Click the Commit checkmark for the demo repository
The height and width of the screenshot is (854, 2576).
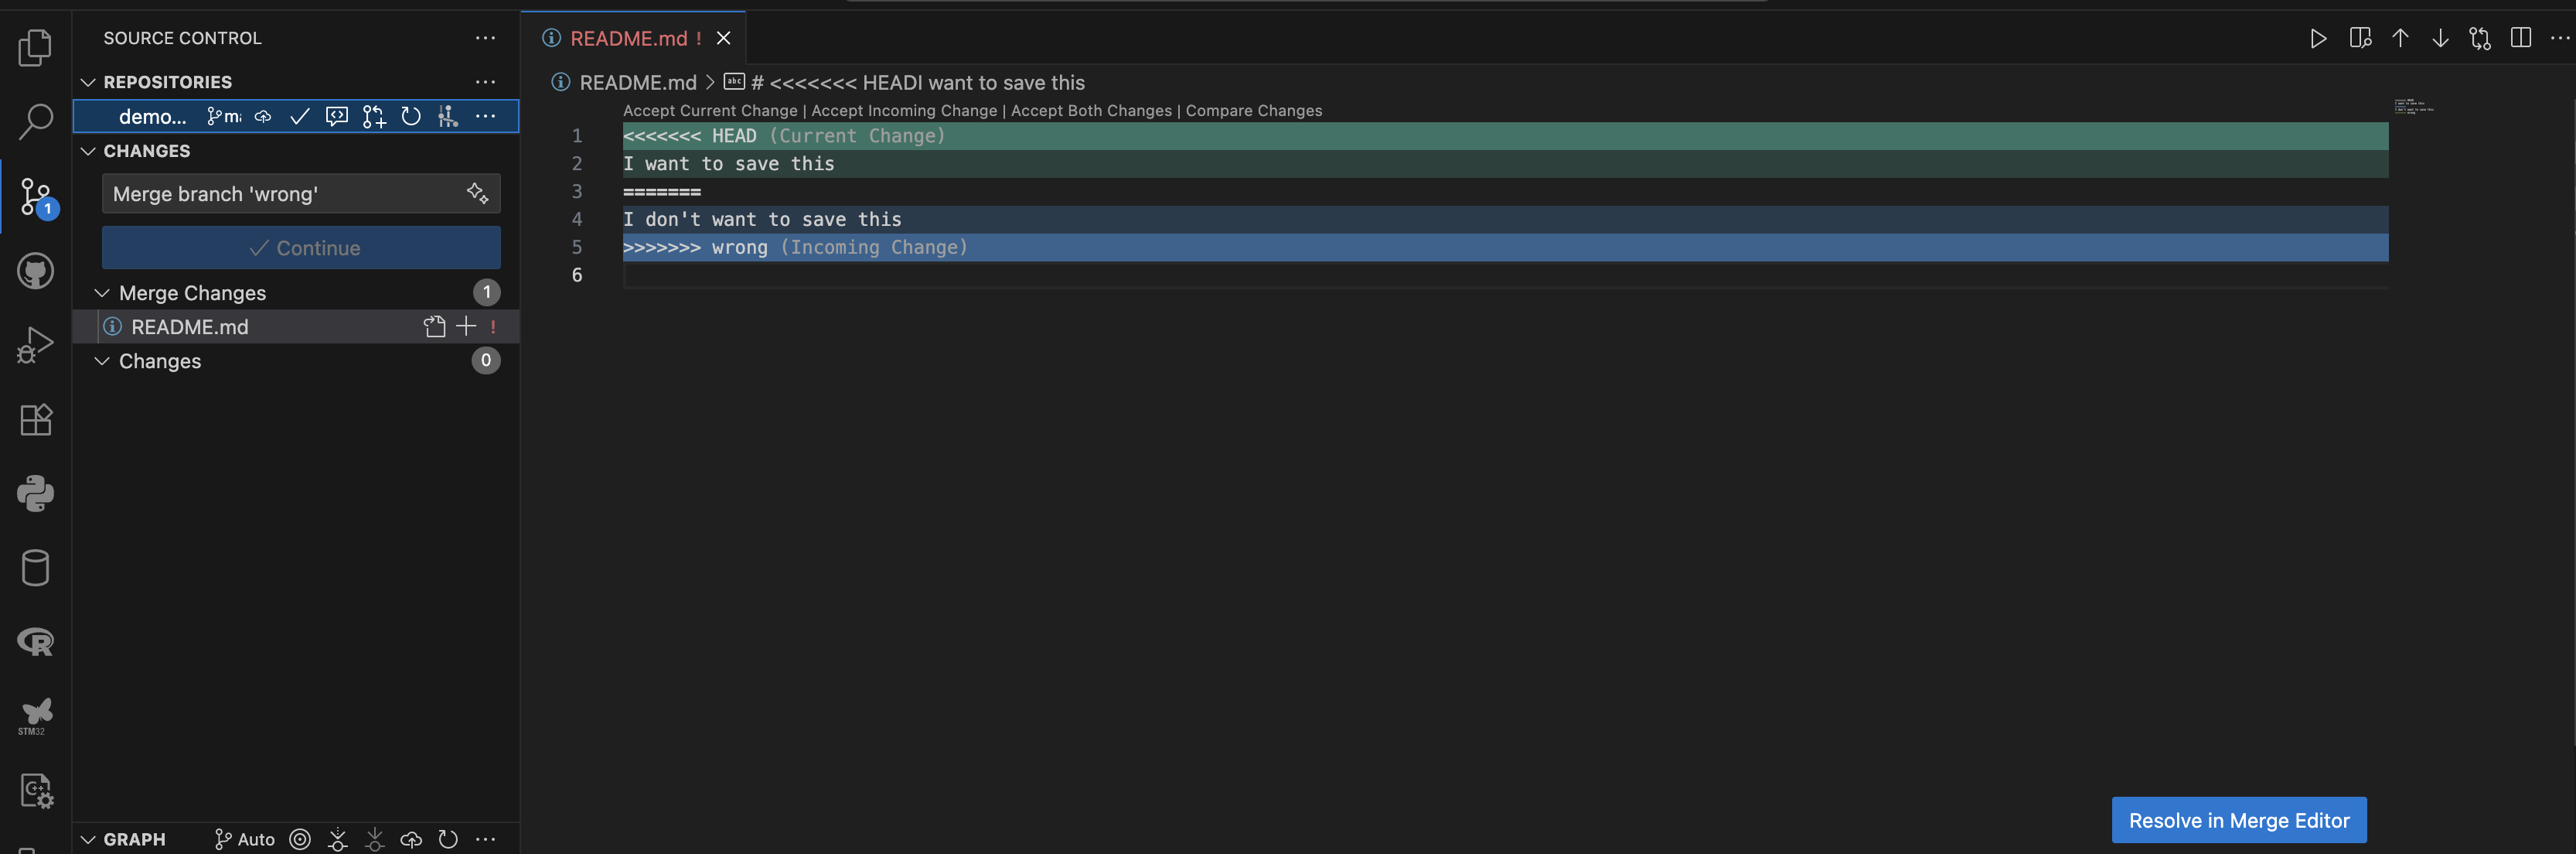tap(299, 116)
